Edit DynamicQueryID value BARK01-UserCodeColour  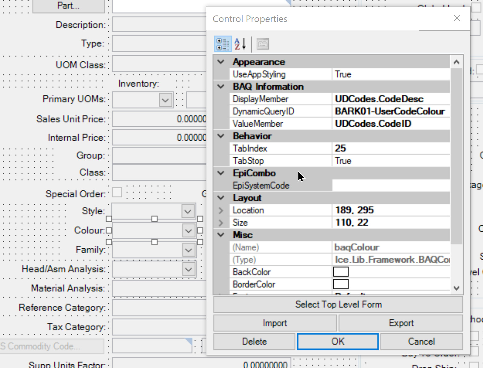(x=391, y=111)
